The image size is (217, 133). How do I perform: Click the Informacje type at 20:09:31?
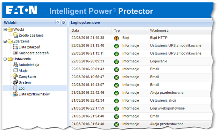pos(131,61)
